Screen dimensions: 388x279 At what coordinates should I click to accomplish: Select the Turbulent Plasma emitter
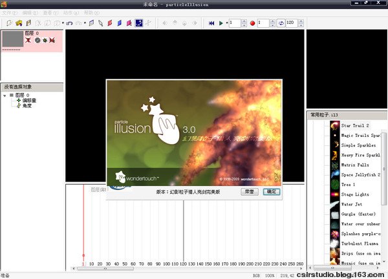click(x=360, y=243)
